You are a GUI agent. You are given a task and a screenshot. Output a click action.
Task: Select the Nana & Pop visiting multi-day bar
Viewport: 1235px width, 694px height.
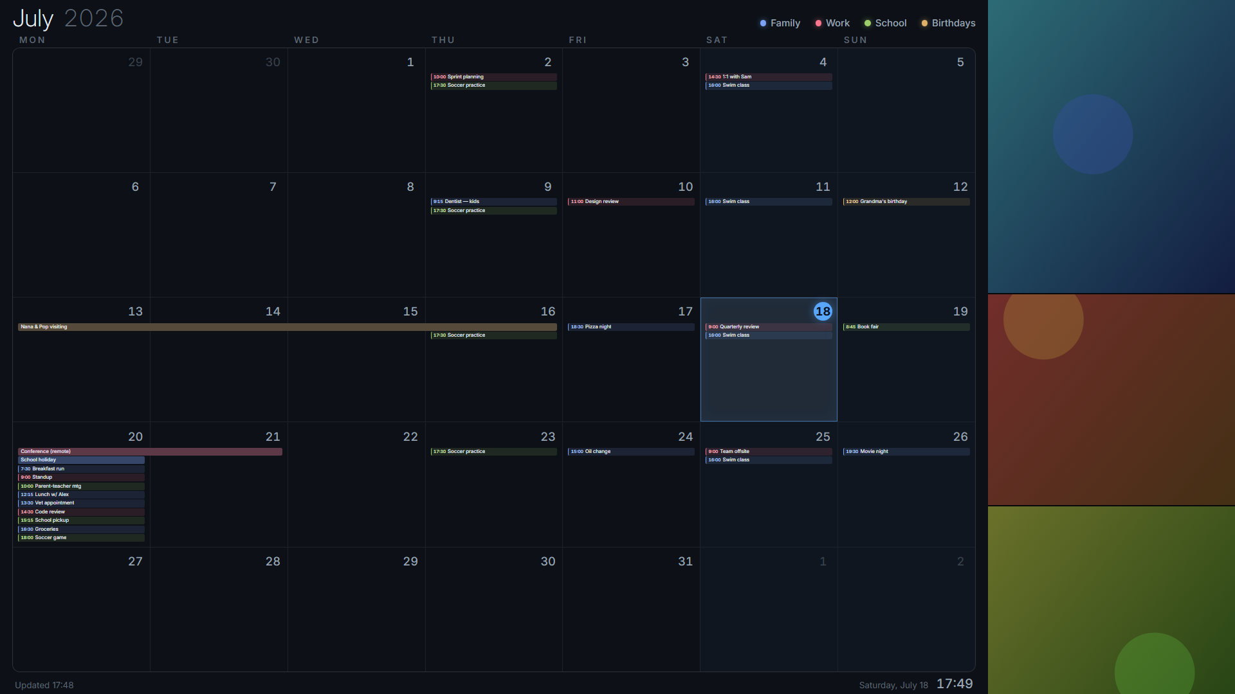point(288,327)
